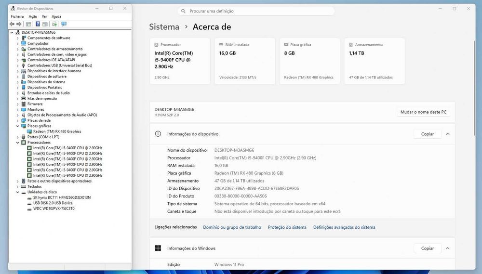Collapse the Unidades de disco node
Viewport: 482px width, 274px height.
17,192
